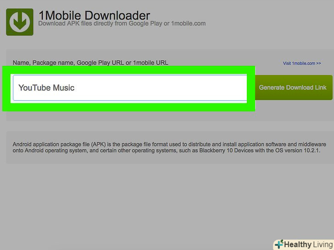Screen dimensions: 334x250
Task: Place cursor after 'YouTube Music' text
Action: point(75,87)
